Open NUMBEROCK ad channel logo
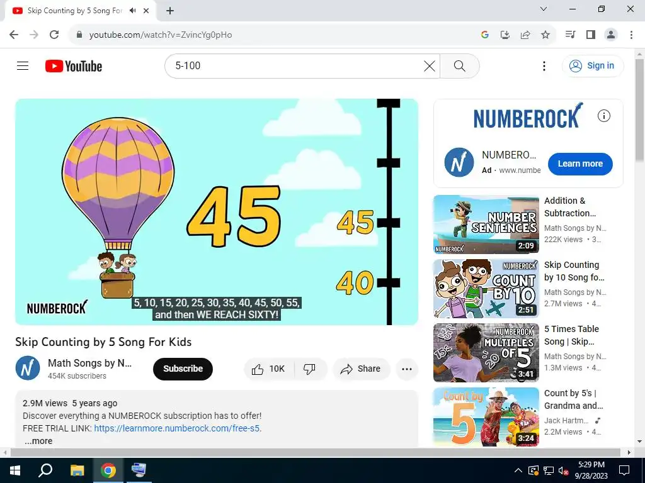645x483 pixels. 459,162
